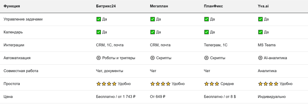Click the Yva.ai column header

[x=263, y=6]
